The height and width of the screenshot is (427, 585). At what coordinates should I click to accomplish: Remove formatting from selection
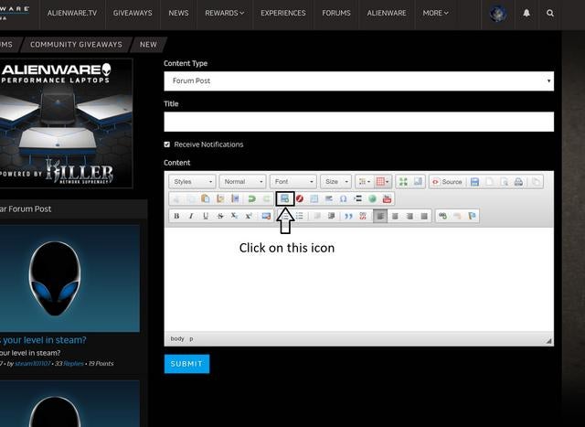tap(266, 216)
